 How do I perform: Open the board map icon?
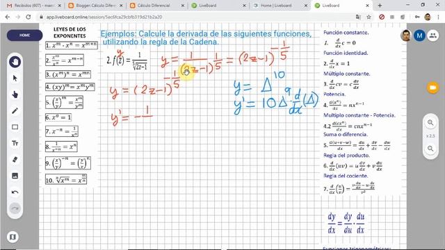[13, 237]
